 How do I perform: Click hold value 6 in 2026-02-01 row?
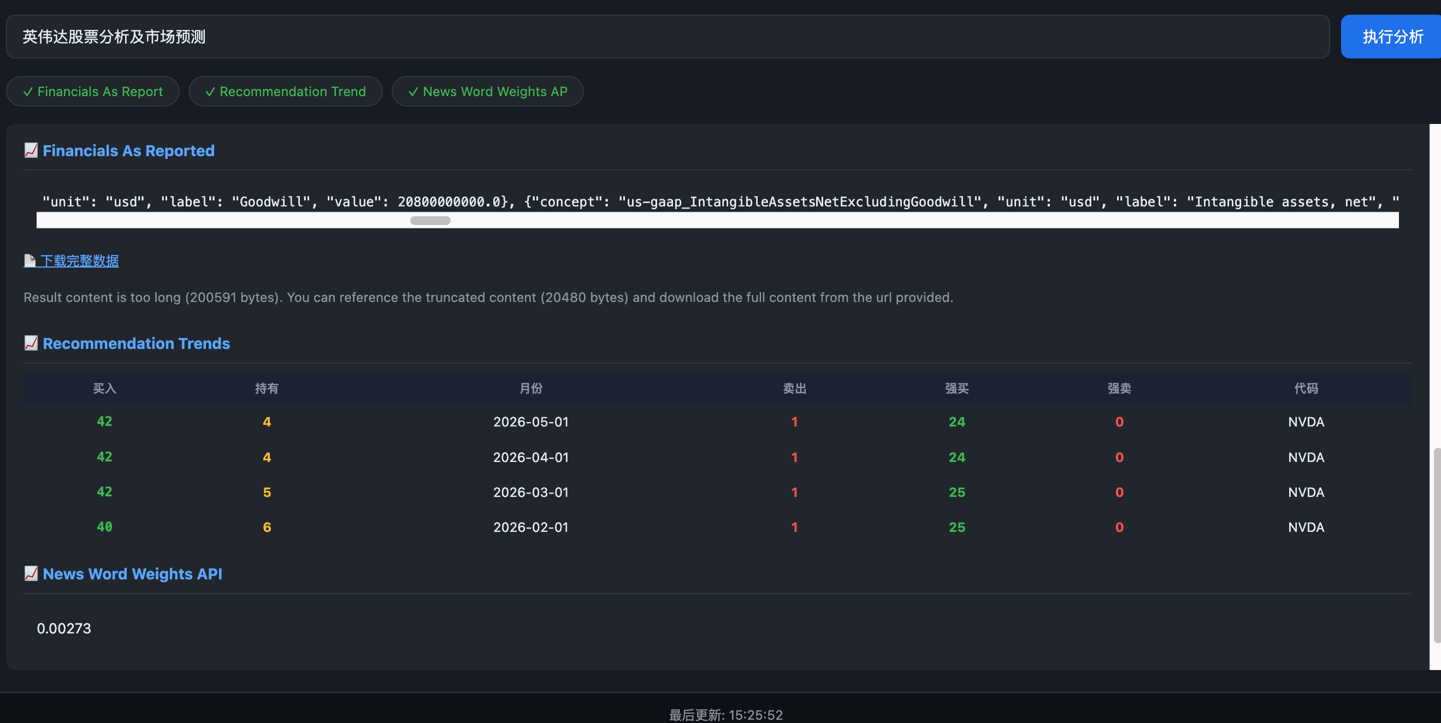click(x=267, y=527)
